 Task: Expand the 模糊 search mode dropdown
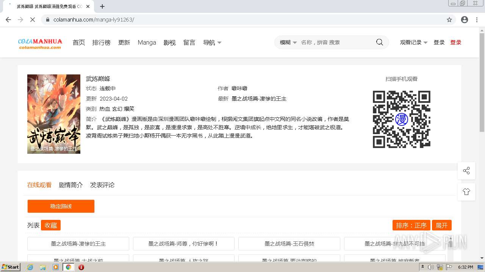288,42
